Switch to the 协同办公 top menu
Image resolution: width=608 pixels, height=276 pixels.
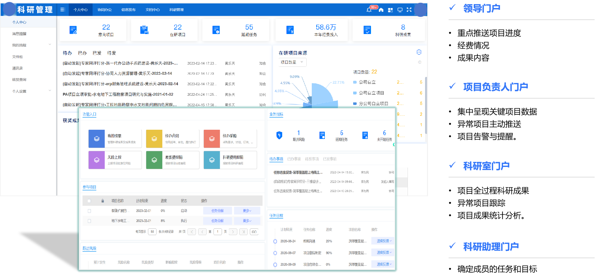tap(104, 10)
